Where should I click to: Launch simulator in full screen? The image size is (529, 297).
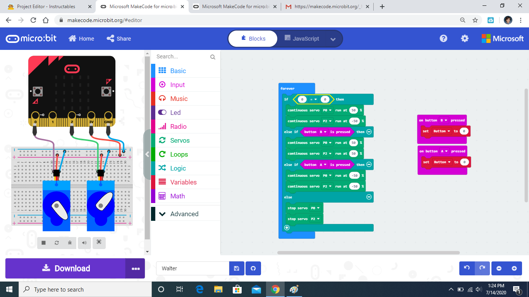click(x=99, y=242)
